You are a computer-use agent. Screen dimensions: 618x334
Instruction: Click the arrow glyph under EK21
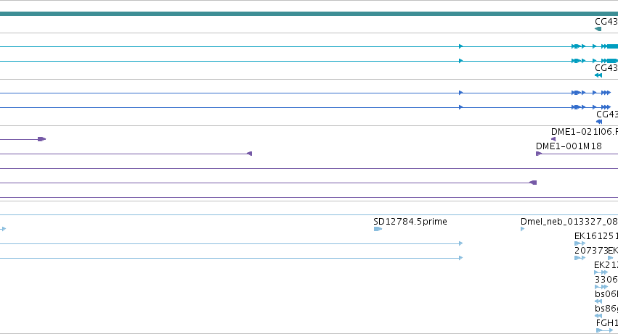(x=601, y=272)
